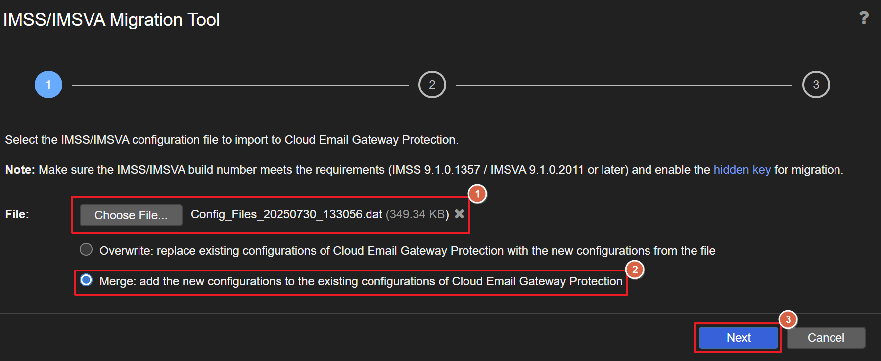Open the hidden key link
This screenshot has height=361, width=881.
click(x=742, y=170)
